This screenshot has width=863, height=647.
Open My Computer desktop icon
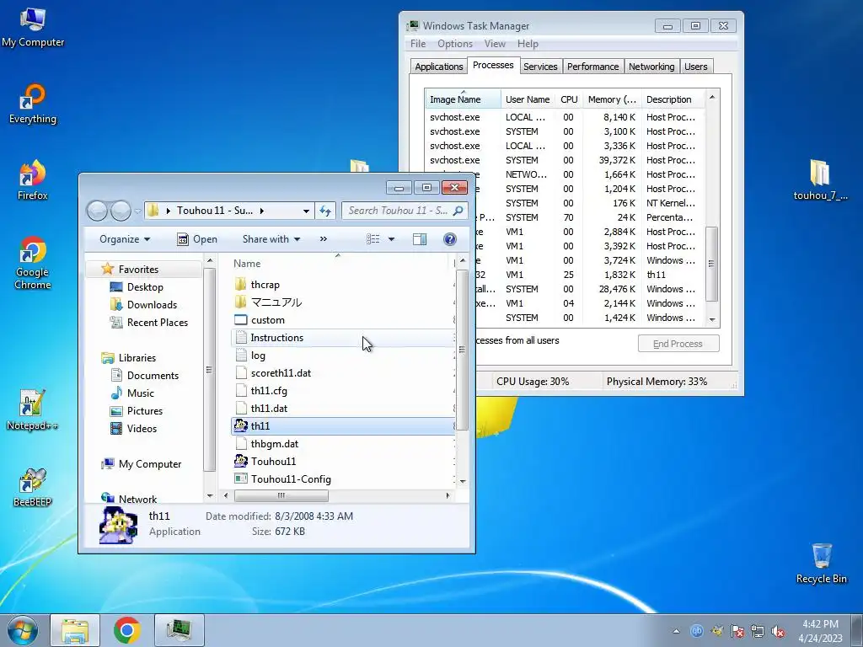(x=33, y=28)
